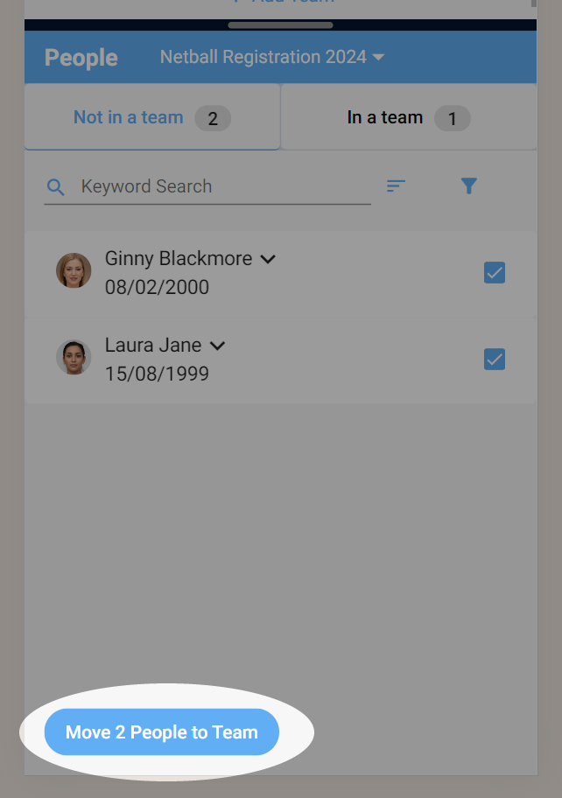Screen dimensions: 562x798
Task: Open the funnel filter icon
Action: 469,185
